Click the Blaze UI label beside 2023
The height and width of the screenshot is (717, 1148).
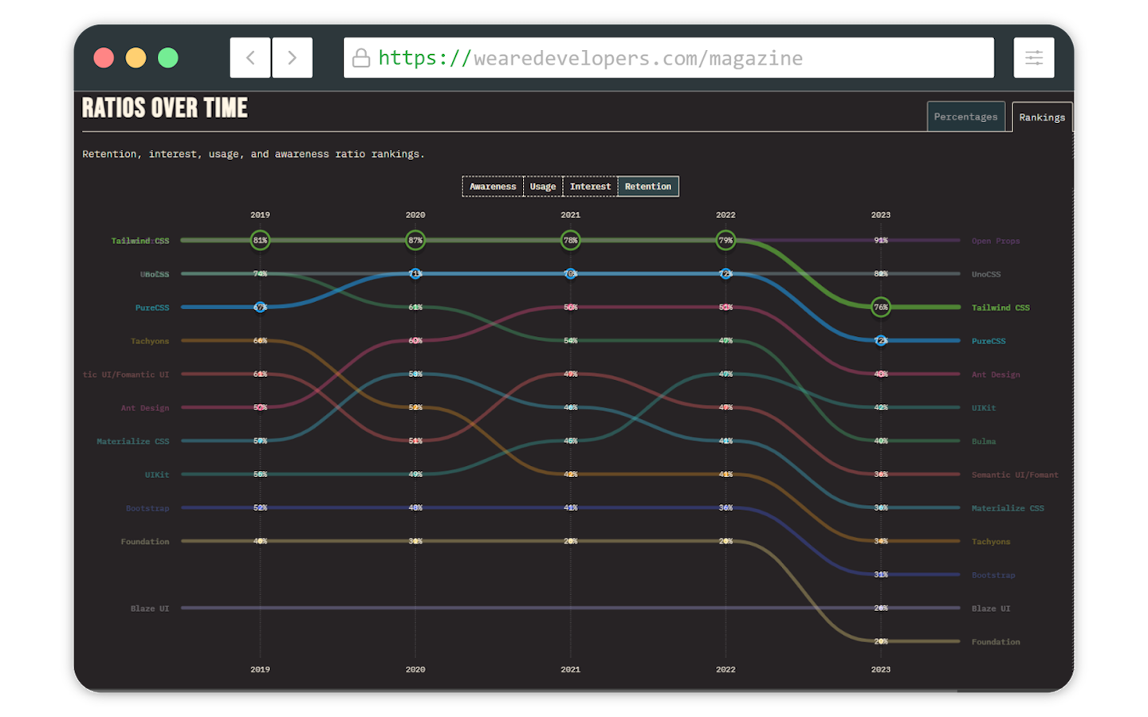coord(991,609)
